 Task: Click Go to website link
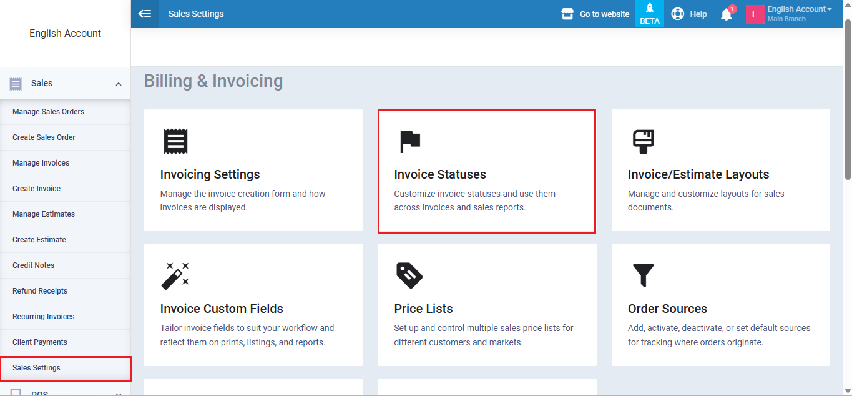[x=595, y=14]
